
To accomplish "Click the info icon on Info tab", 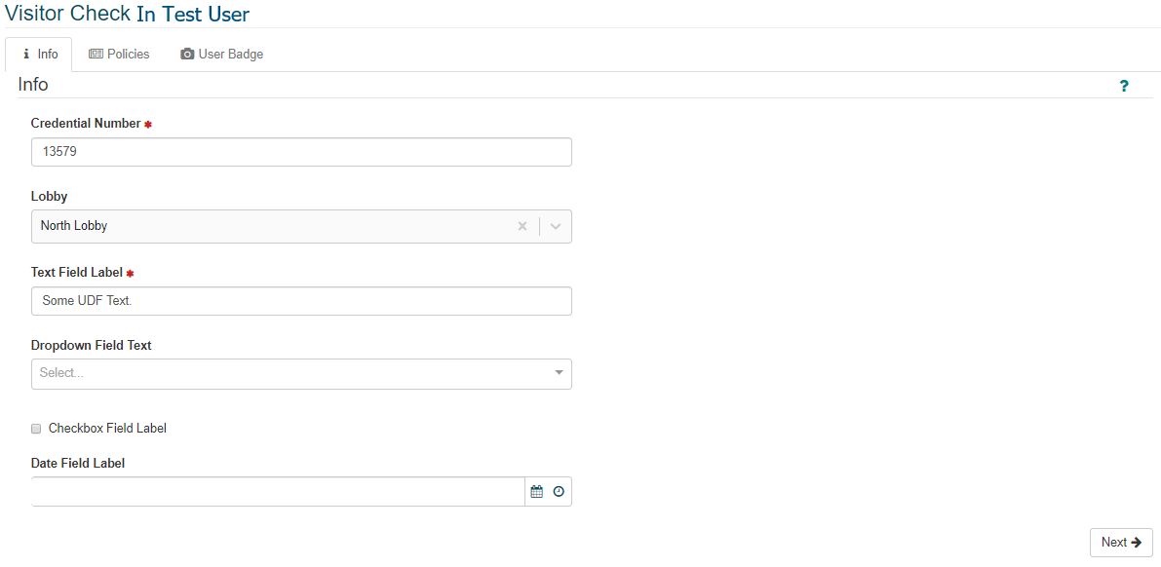I will tap(26, 54).
